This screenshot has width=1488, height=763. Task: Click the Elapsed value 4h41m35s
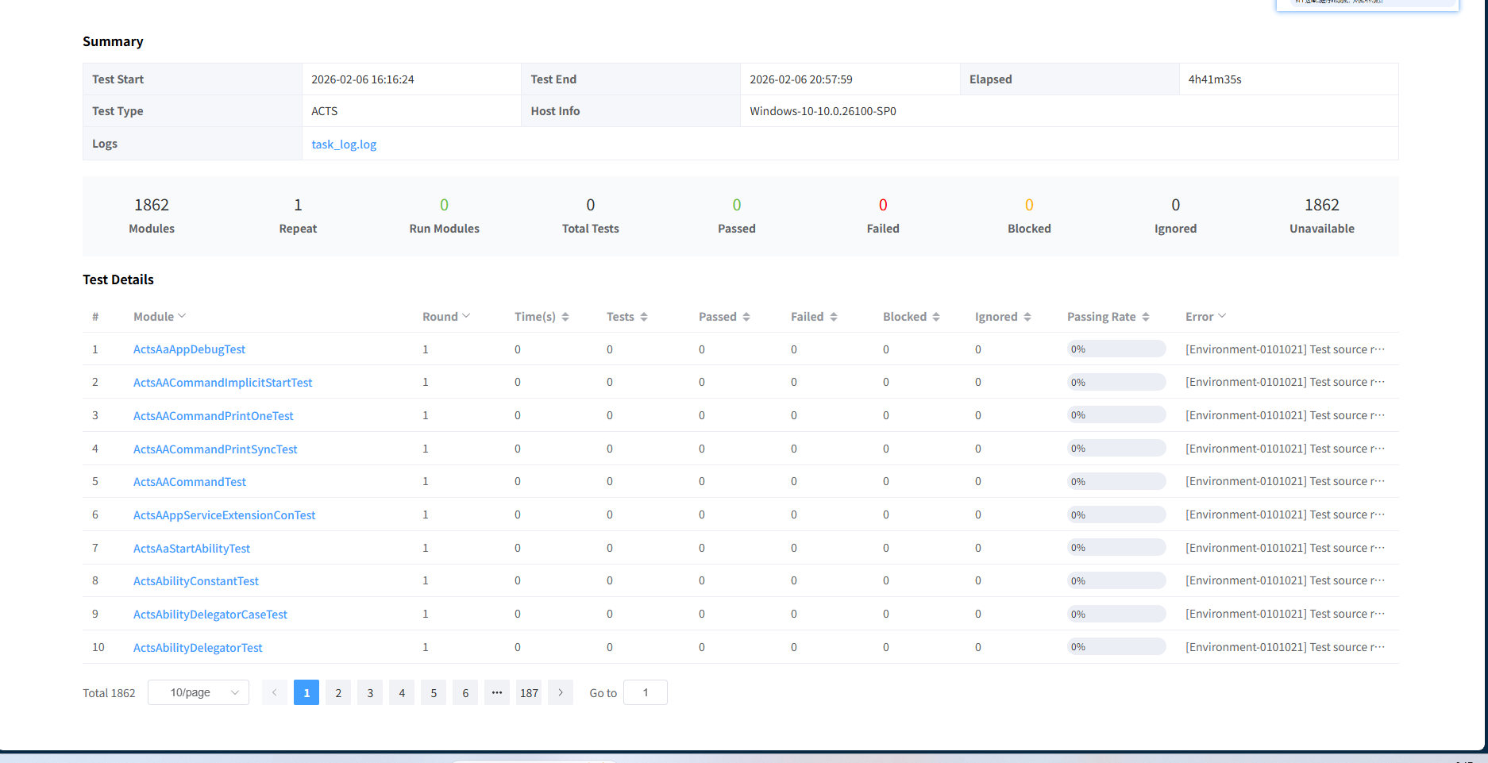click(1215, 79)
